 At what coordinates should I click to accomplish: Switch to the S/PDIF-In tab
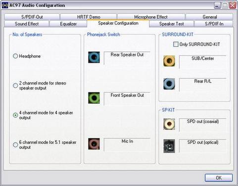tap(214, 24)
